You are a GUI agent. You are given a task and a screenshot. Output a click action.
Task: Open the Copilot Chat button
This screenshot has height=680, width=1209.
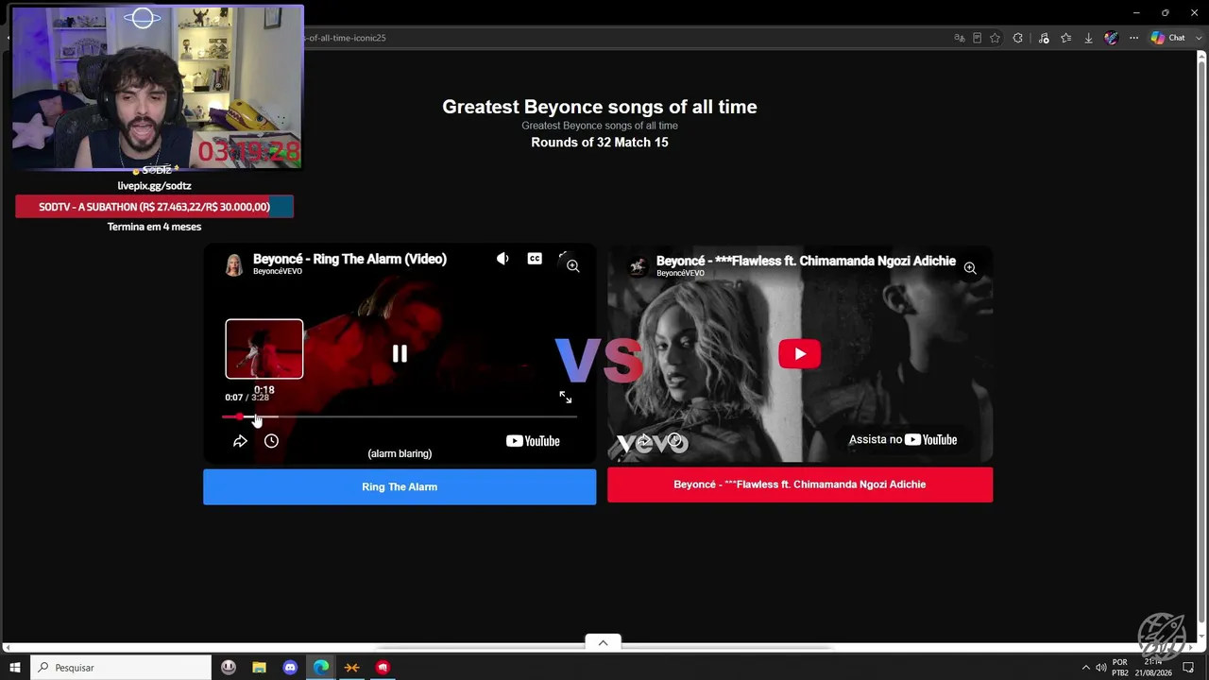[x=1167, y=38]
